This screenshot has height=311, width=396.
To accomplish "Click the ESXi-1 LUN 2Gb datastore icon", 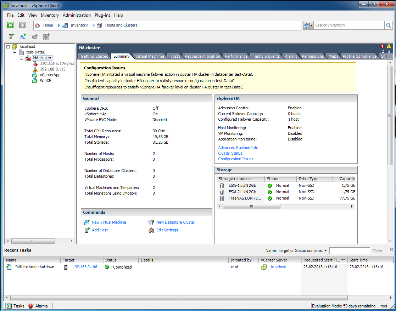I will click(x=222, y=185).
